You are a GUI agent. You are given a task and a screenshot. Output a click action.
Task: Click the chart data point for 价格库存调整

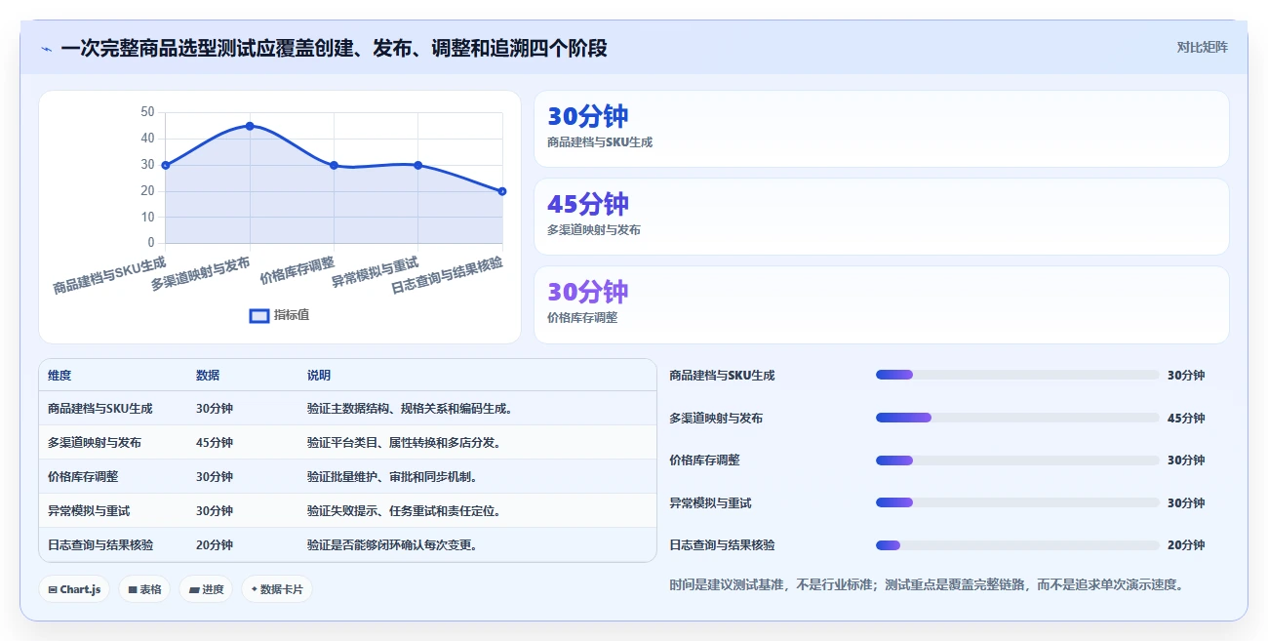[334, 165]
